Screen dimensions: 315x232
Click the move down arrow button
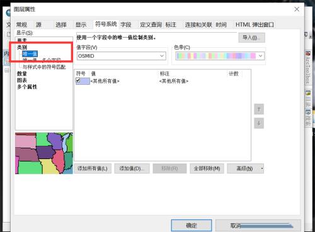tap(259, 123)
